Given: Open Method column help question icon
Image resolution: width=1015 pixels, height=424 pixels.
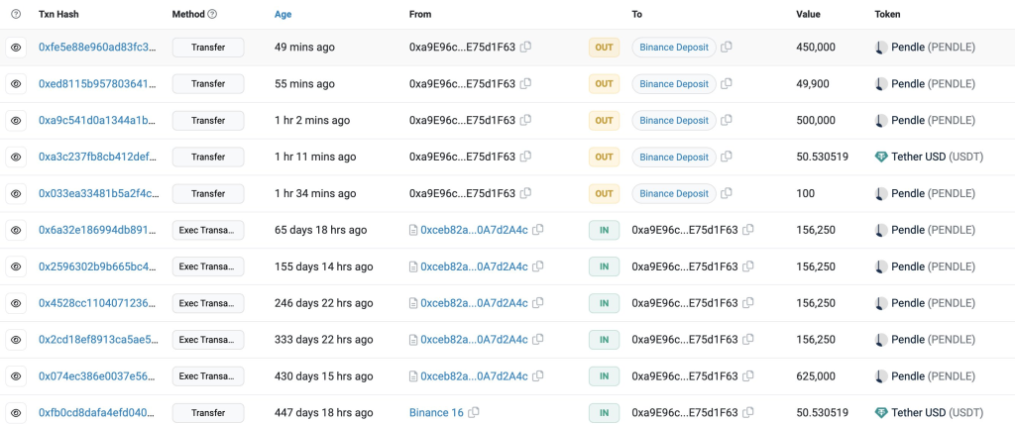Looking at the screenshot, I should [212, 14].
